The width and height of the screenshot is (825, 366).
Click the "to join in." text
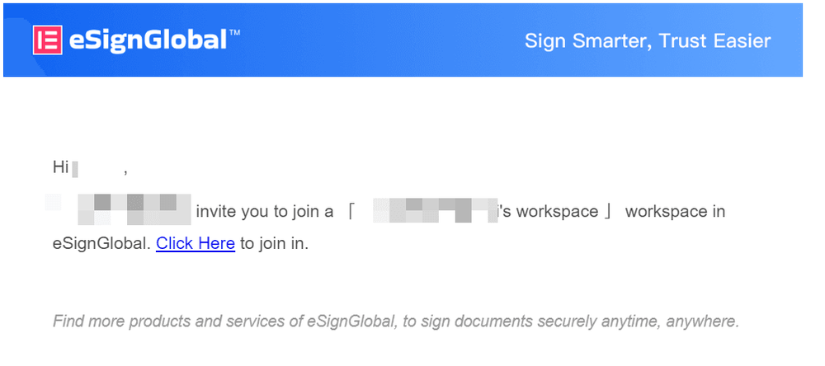(274, 243)
